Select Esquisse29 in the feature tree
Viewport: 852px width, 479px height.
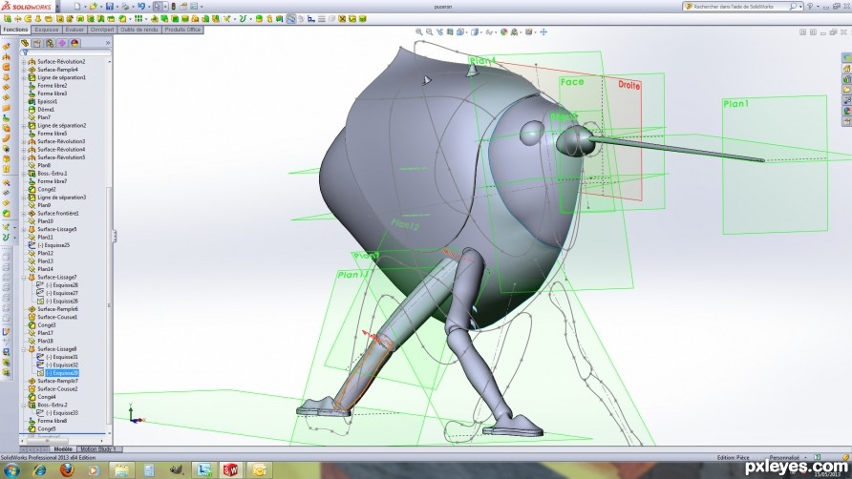[x=62, y=373]
